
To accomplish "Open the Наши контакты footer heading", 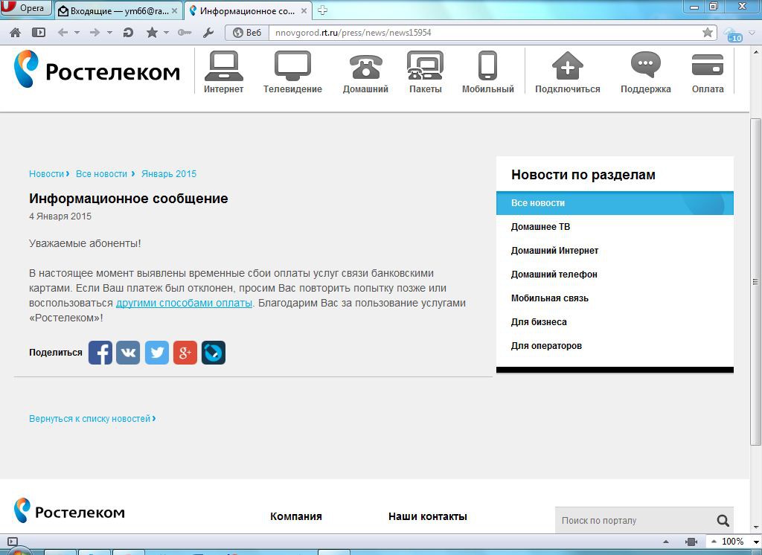I will pyautogui.click(x=428, y=516).
